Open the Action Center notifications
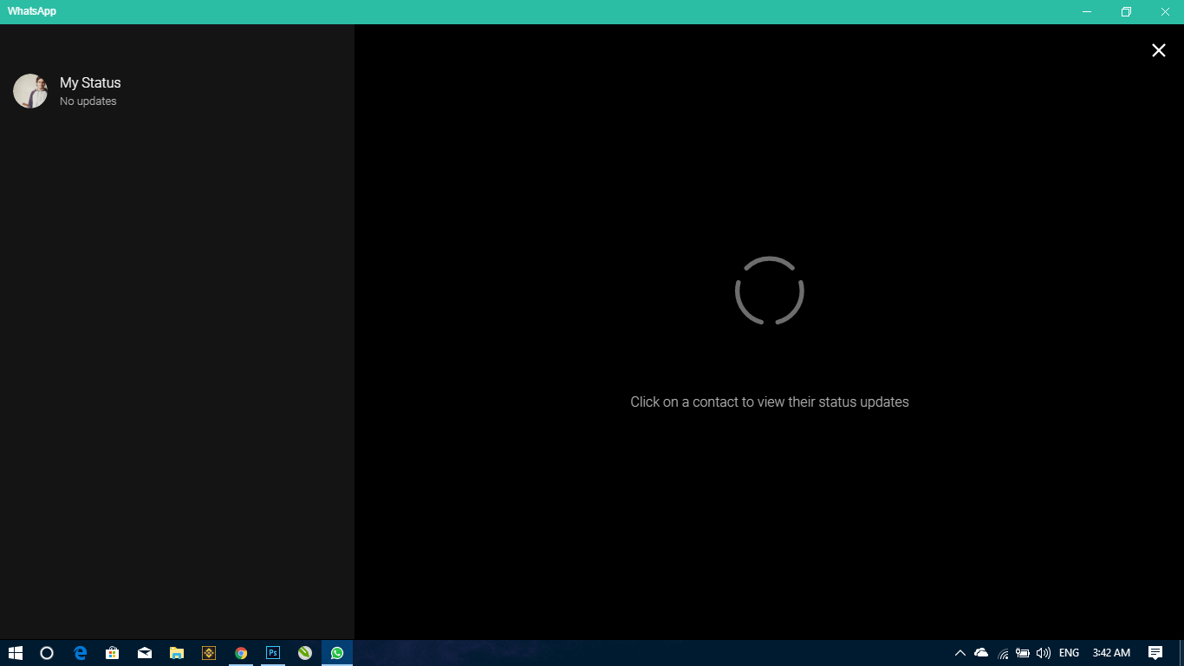The image size is (1184, 666). (x=1155, y=653)
